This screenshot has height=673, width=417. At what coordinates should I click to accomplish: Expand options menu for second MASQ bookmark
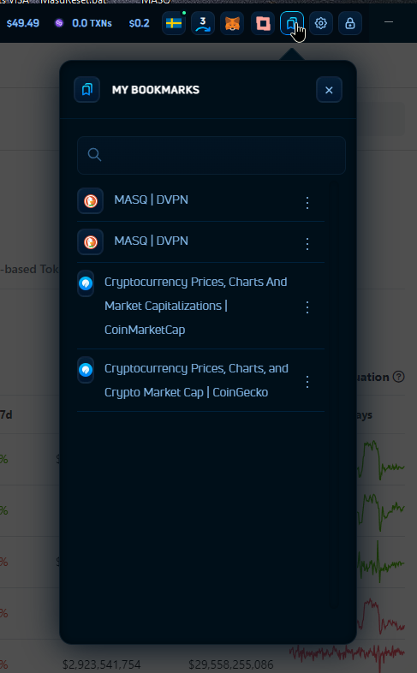[307, 244]
